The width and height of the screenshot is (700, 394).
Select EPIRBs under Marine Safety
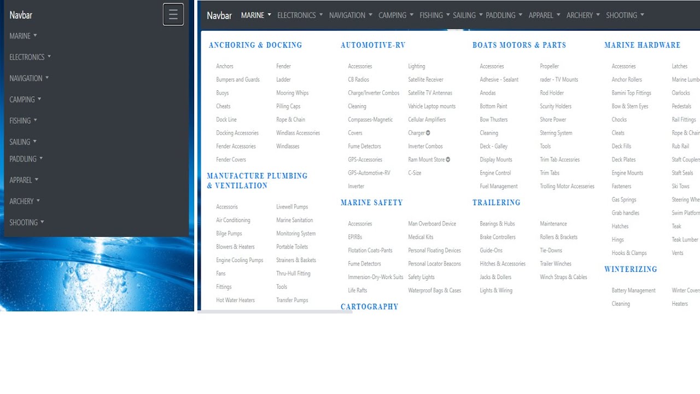(355, 237)
